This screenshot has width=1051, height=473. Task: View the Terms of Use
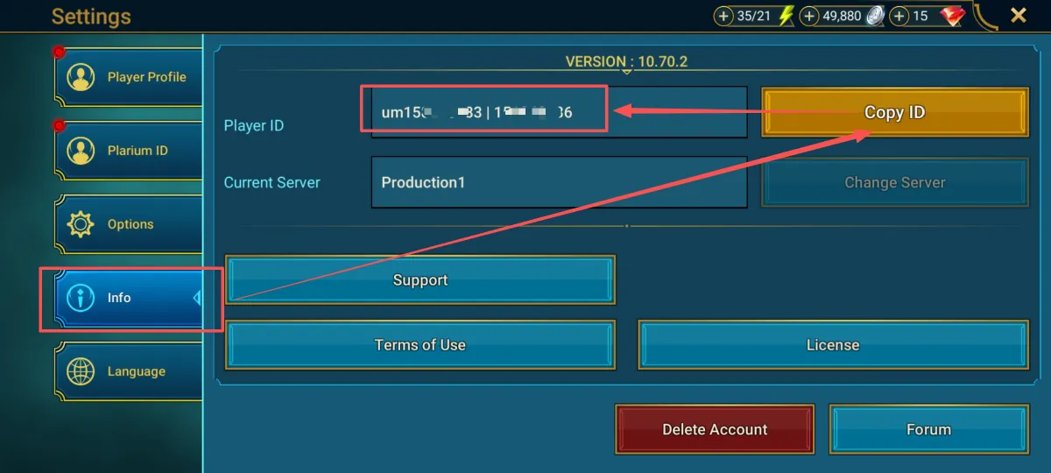(x=420, y=345)
